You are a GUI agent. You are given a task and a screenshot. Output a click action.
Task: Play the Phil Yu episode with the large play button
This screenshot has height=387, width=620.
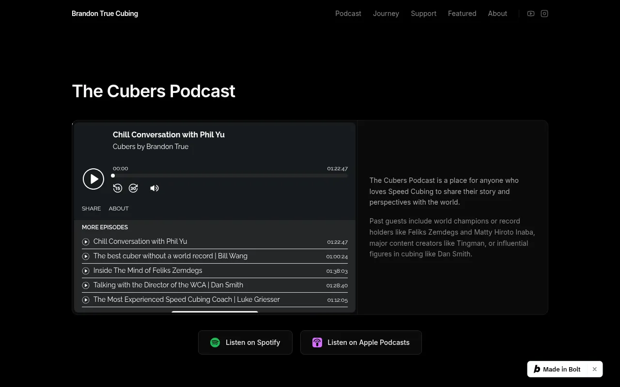(x=93, y=179)
